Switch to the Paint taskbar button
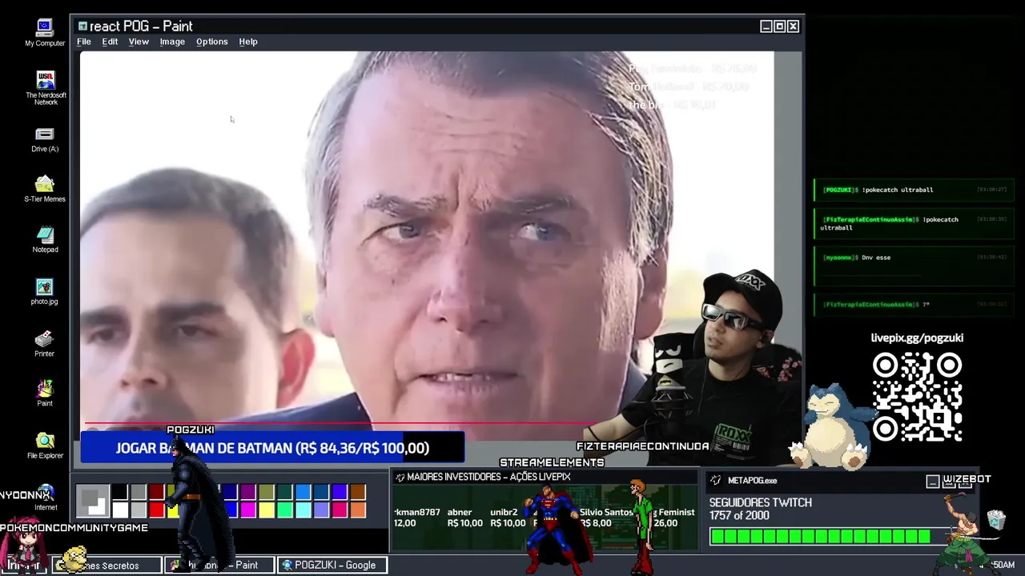This screenshot has width=1025, height=576. pyautogui.click(x=219, y=565)
